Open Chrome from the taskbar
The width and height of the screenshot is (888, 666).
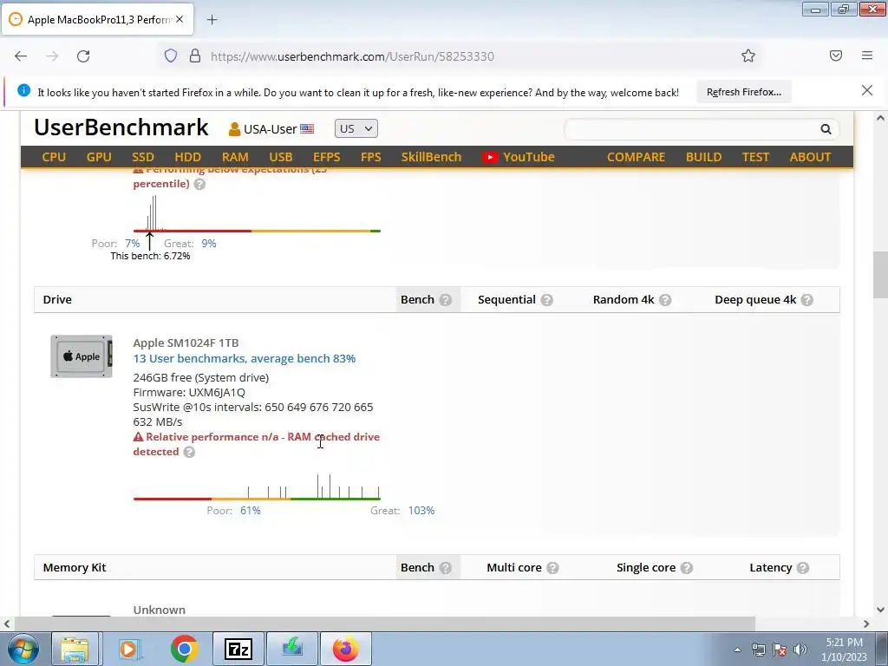tap(184, 649)
